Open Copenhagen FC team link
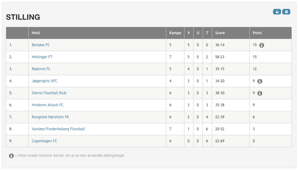 click(x=44, y=141)
